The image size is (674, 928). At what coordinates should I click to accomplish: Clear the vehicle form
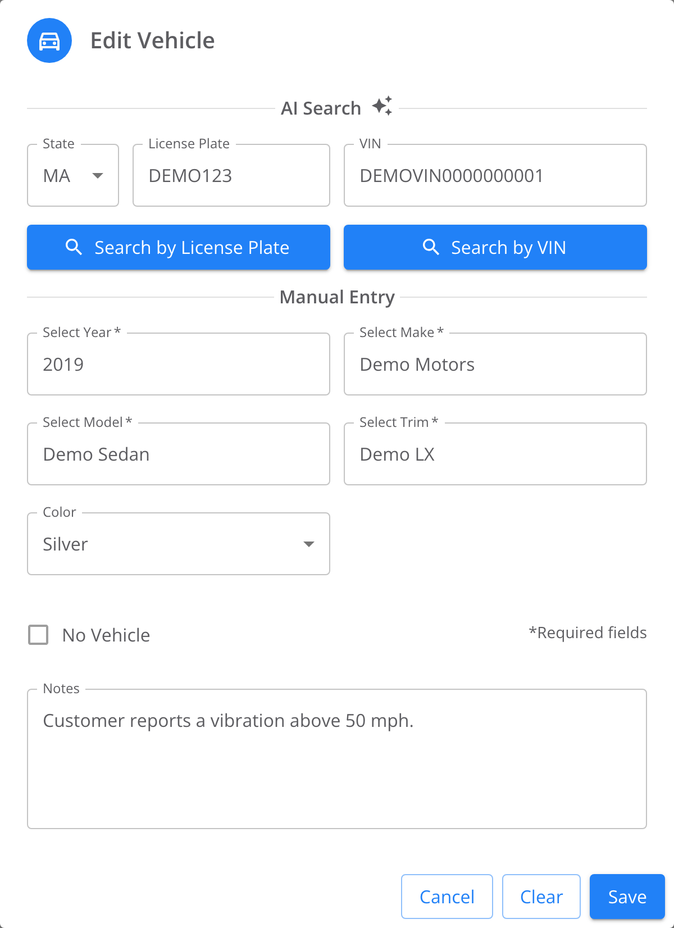(x=541, y=897)
